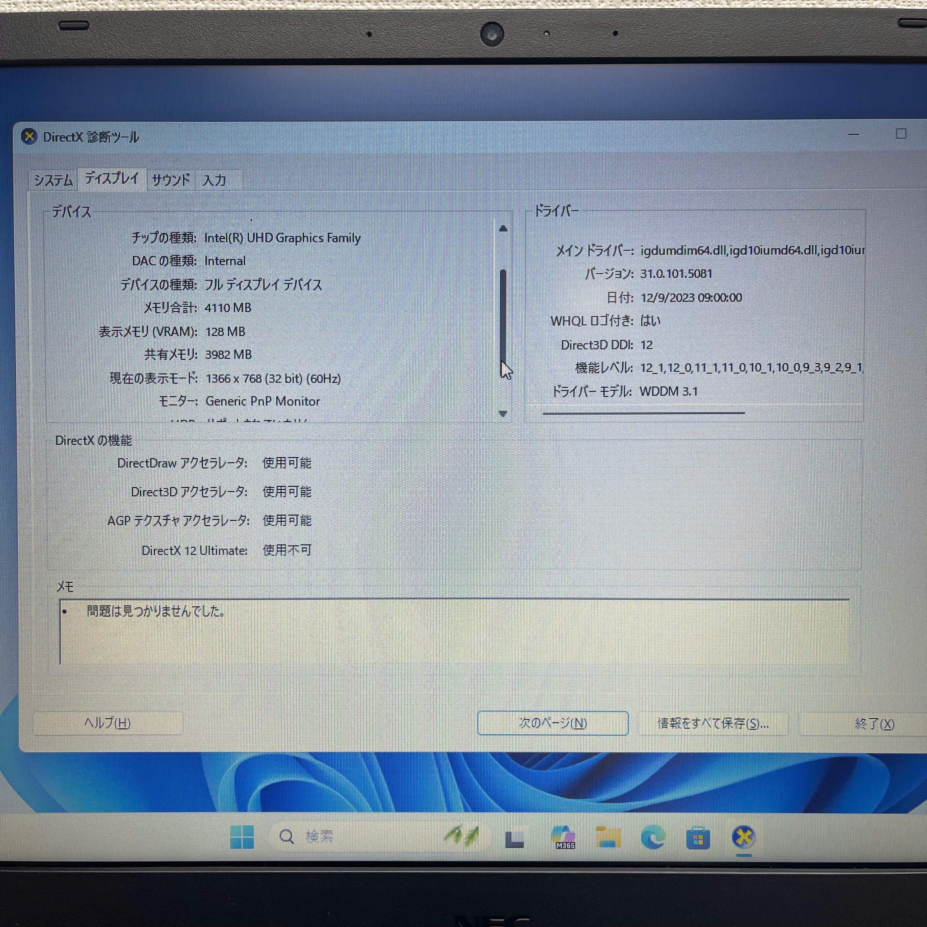The width and height of the screenshot is (927, 927).
Task: Click the DAC value Internal
Action: coord(225,261)
